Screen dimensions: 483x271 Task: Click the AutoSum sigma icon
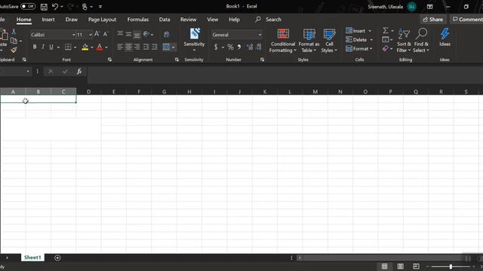point(386,30)
